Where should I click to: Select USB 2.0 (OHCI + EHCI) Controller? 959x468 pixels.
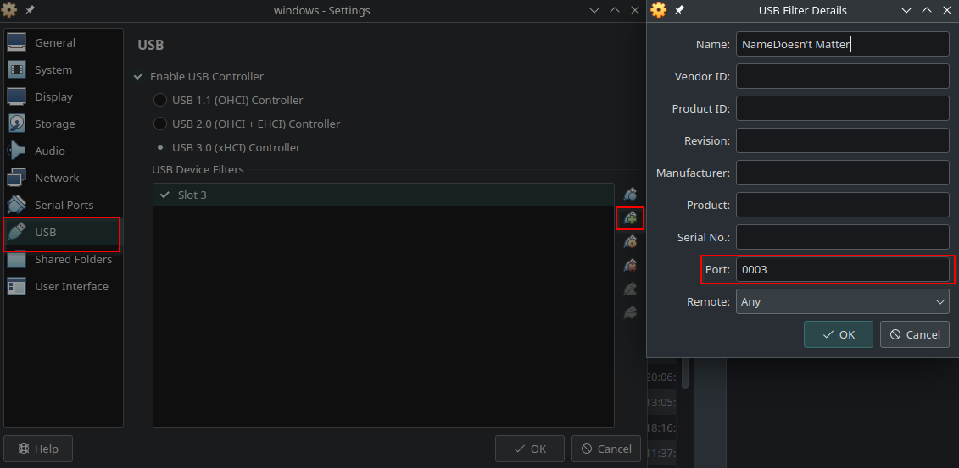160,124
